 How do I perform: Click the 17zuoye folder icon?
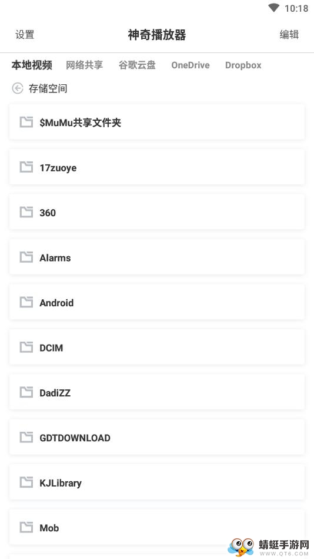click(26, 167)
